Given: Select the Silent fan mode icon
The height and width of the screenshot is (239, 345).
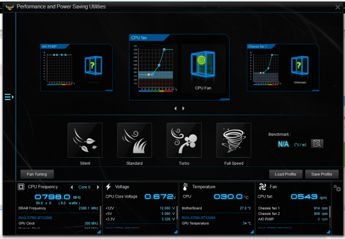Looking at the screenshot, I should [85, 140].
